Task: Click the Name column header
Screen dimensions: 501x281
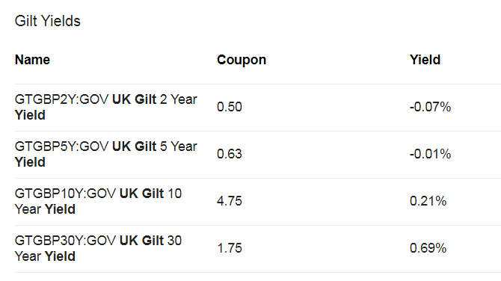Action: [32, 60]
